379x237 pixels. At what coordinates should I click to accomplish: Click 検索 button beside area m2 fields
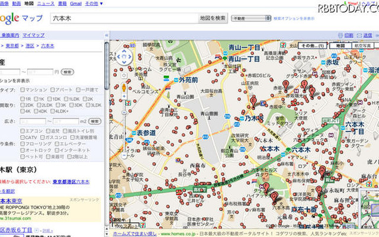click(95, 121)
